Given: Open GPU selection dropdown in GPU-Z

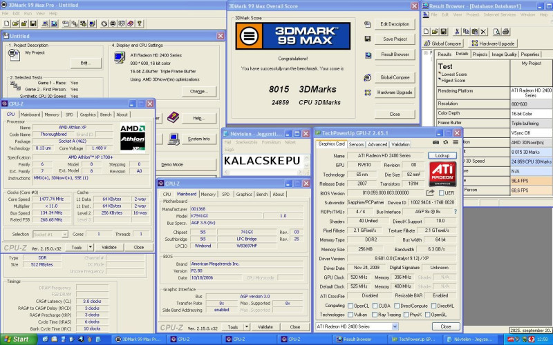Looking at the screenshot, I should click(395, 326).
